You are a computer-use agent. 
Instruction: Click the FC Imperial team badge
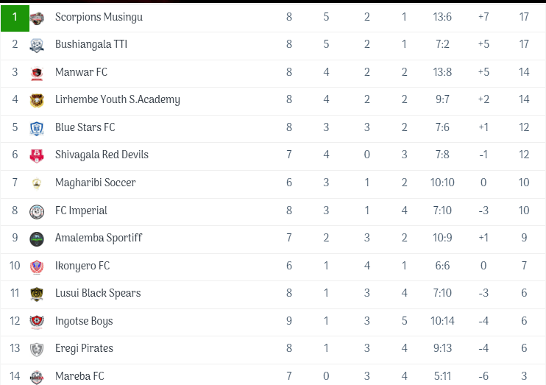37,211
